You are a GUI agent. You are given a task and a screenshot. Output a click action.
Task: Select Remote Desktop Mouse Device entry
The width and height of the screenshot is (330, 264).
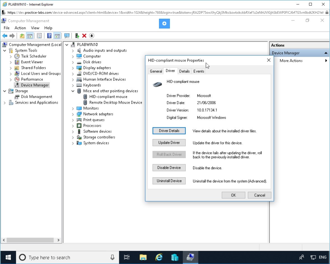pos(116,102)
